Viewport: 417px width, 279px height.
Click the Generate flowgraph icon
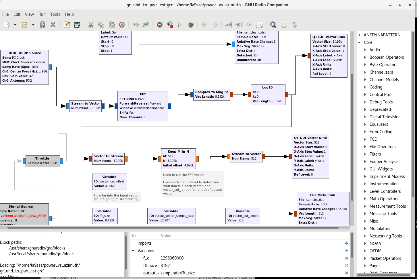tap(170, 25)
